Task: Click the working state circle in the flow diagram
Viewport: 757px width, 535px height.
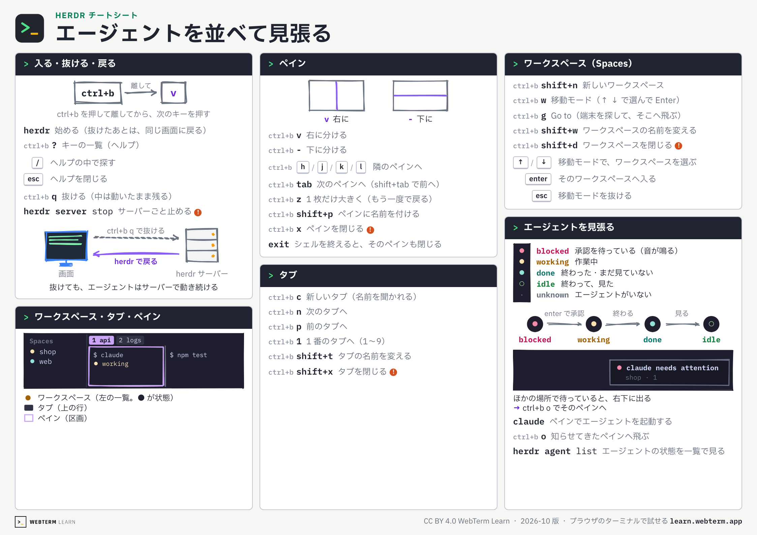Action: pos(594,324)
